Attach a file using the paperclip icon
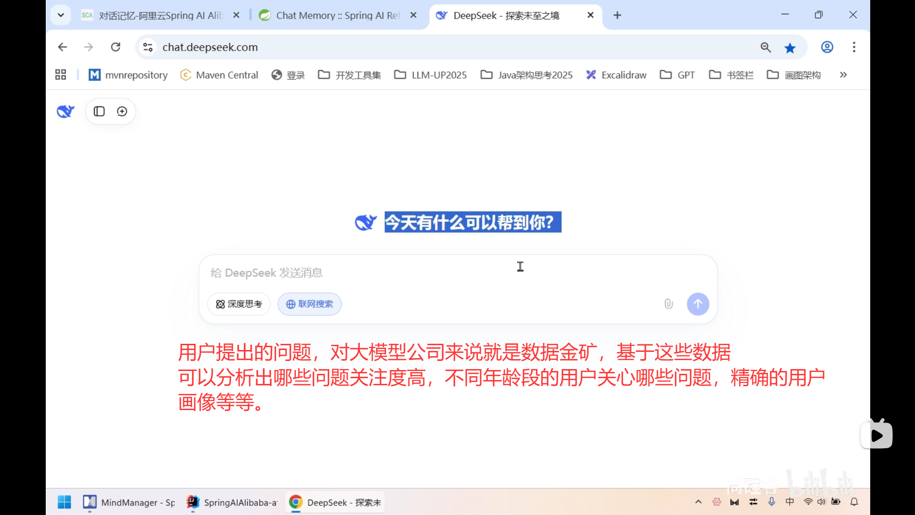The image size is (915, 515). 669,304
